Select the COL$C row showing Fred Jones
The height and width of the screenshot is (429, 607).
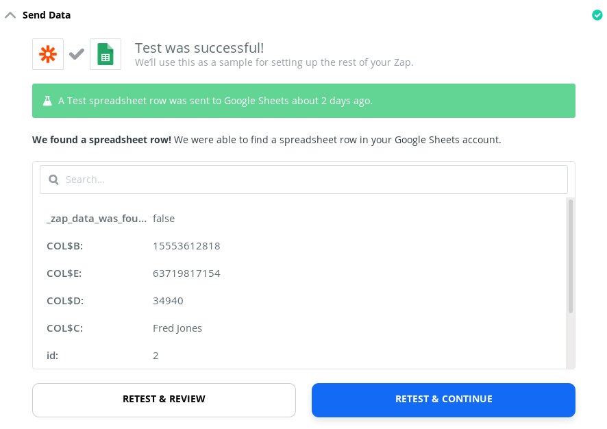click(177, 328)
